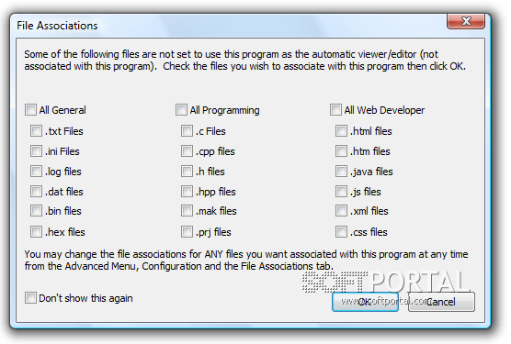Toggle the .hex files checkbox
Image resolution: width=511 pixels, height=344 pixels.
(x=36, y=232)
